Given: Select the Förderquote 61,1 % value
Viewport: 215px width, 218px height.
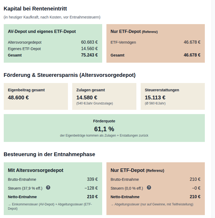Looking at the screenshot, I should tap(104, 129).
